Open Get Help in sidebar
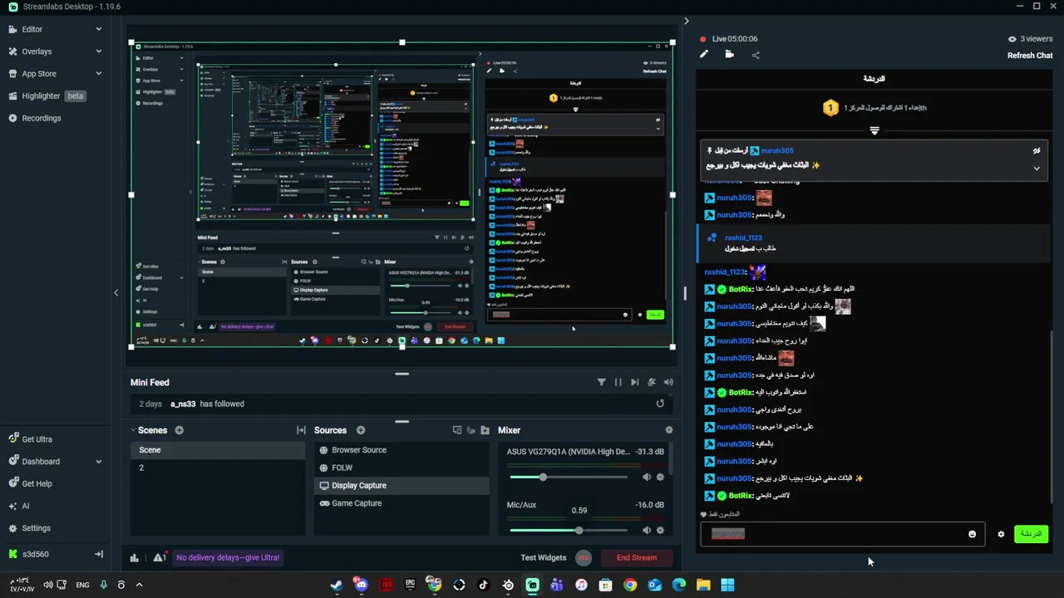1064x598 pixels. (x=37, y=483)
